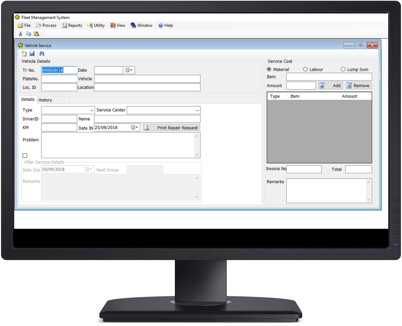Click the driver Name text field
402x326 pixels.
[x=147, y=119]
